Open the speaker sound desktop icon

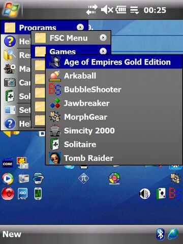pos(144,194)
